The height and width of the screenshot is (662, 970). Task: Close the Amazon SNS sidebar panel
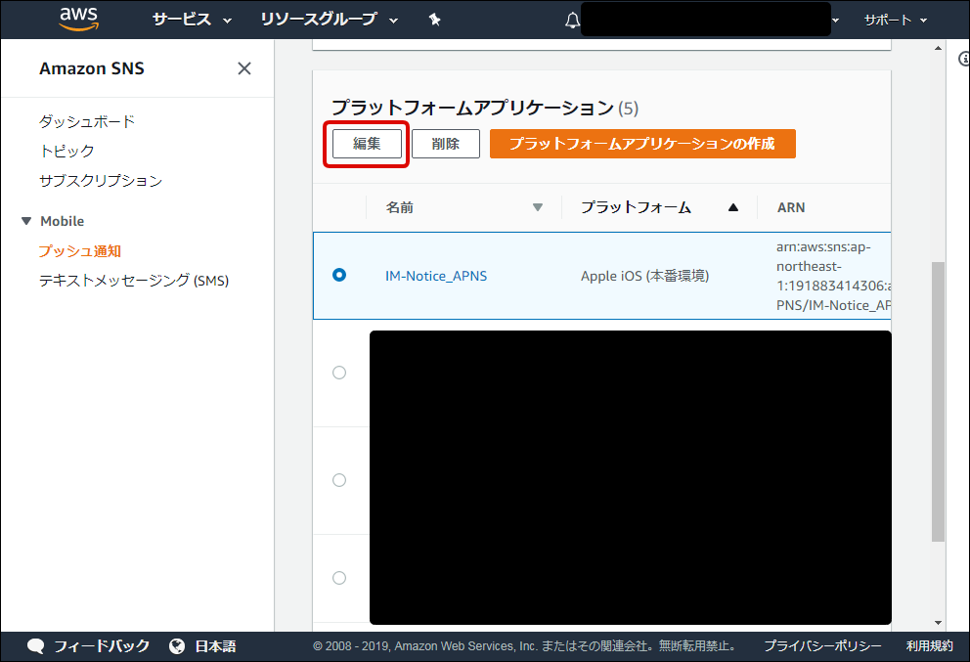pos(244,68)
